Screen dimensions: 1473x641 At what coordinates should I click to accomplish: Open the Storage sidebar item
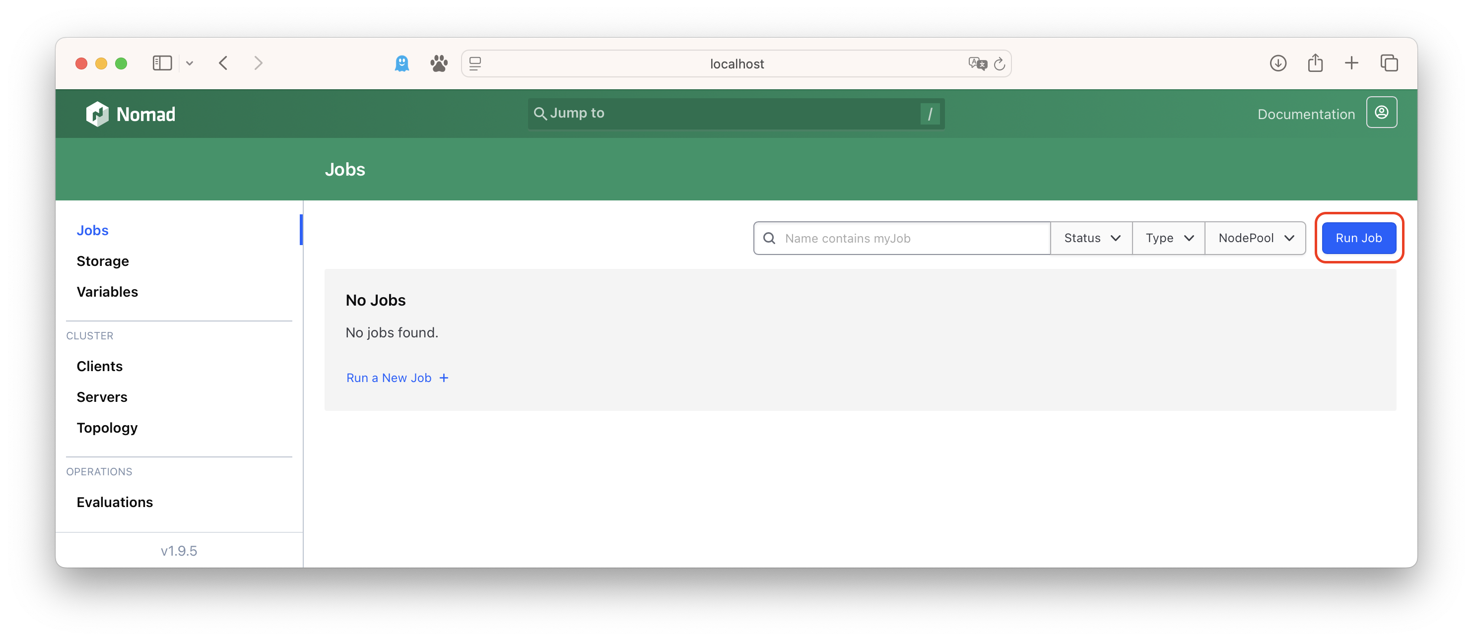coord(103,261)
